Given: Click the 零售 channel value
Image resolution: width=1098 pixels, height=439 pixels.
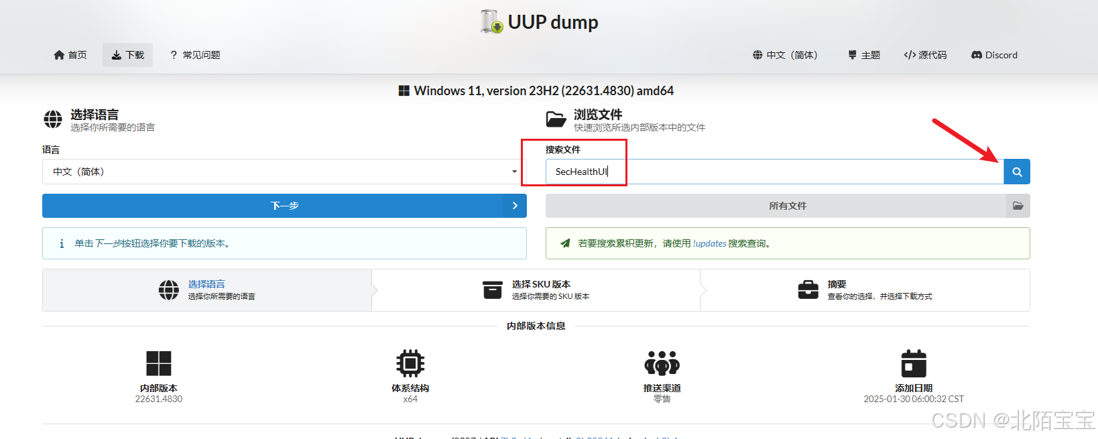Looking at the screenshot, I should pos(662,399).
